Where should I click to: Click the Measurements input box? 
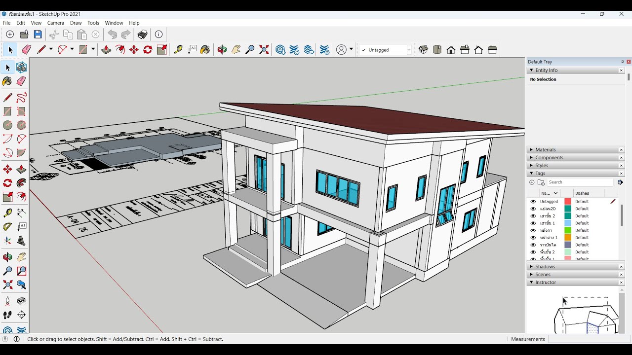(588, 339)
